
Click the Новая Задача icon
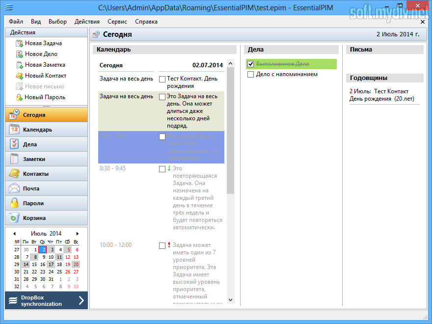point(19,44)
